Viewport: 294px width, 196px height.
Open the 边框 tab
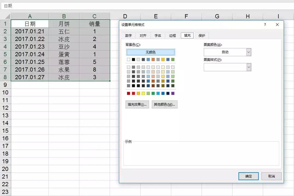[173, 35]
